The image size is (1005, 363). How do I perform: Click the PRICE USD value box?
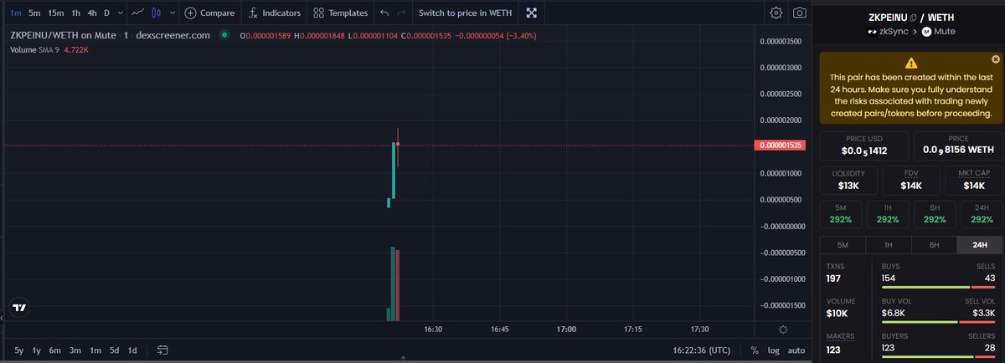(x=864, y=146)
